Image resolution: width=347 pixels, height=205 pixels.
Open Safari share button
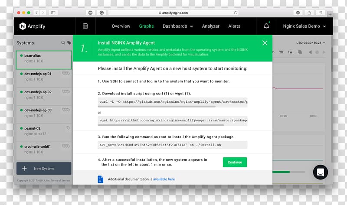tap(309, 13)
